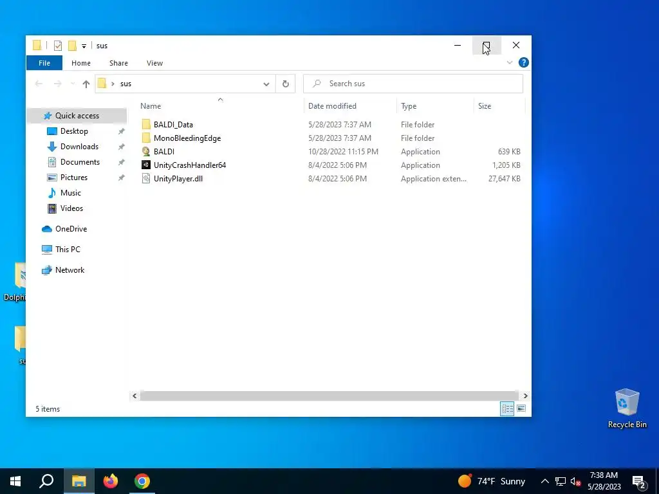Minimize the sus Explorer window

[x=458, y=46]
